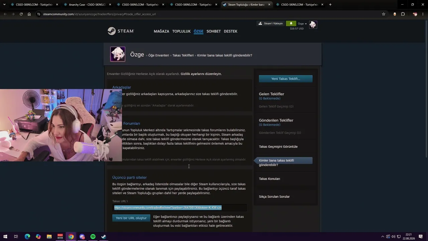The width and height of the screenshot is (428, 241).
Task: Reload the current page
Action: click(x=21, y=14)
